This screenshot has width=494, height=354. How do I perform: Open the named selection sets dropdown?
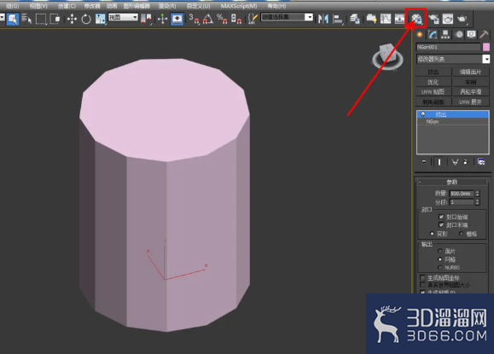pos(287,17)
